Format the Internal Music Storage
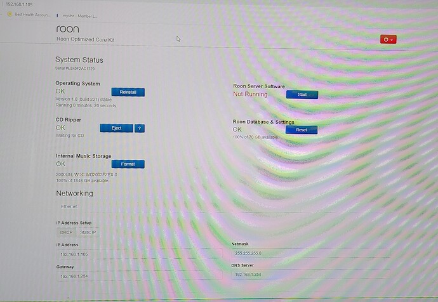The width and height of the screenshot is (438, 302). pos(128,164)
